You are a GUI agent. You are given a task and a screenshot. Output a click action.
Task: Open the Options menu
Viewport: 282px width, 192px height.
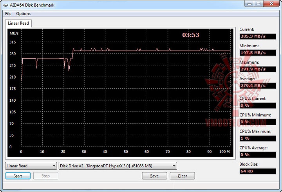click(x=23, y=14)
